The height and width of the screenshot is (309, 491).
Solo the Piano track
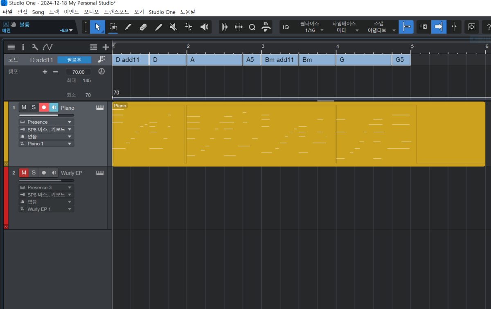[34, 108]
